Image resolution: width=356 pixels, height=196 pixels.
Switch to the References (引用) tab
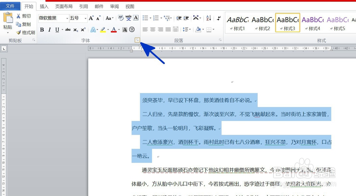point(84,6)
